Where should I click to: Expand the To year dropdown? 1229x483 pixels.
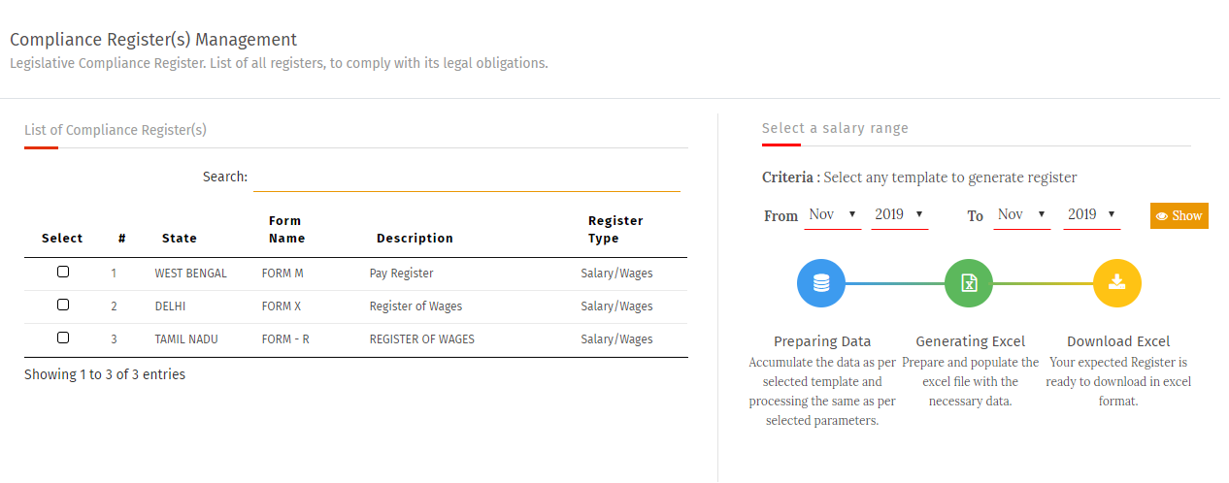(x=1091, y=214)
